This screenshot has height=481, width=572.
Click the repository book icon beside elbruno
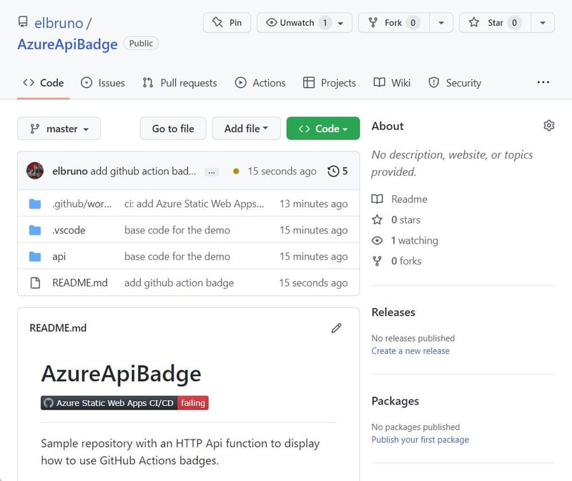point(23,22)
